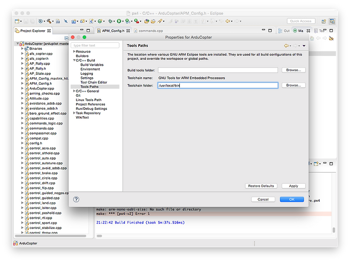Image resolution: width=350 pixels, height=262 pixels.
Task: Click Browse next to Build tools folder
Action: pos(293,70)
